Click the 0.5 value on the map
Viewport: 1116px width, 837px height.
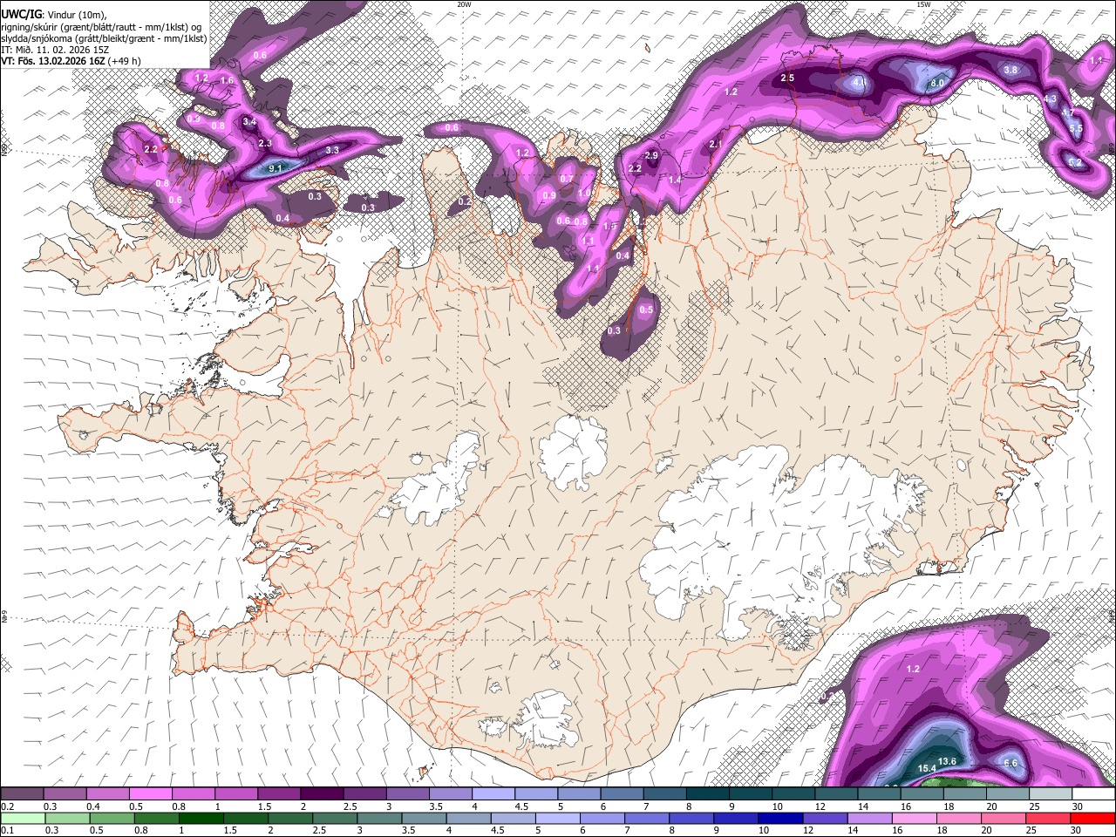click(x=647, y=310)
